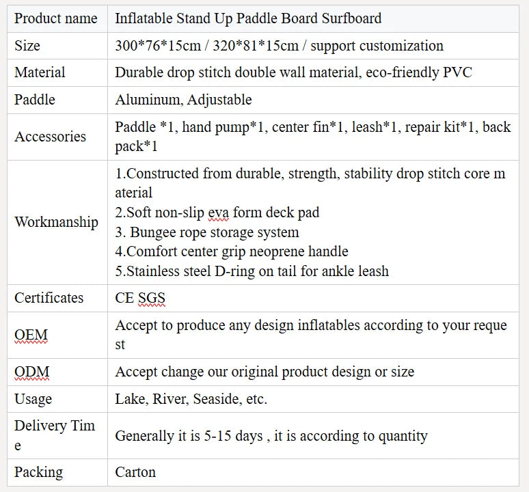Click the "Size" row label
This screenshot has height=492, width=529.
(27, 46)
